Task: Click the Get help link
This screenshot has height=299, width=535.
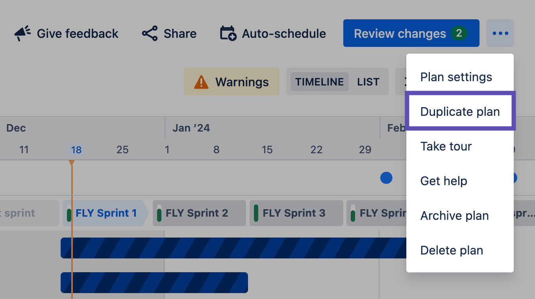Action: (x=444, y=181)
